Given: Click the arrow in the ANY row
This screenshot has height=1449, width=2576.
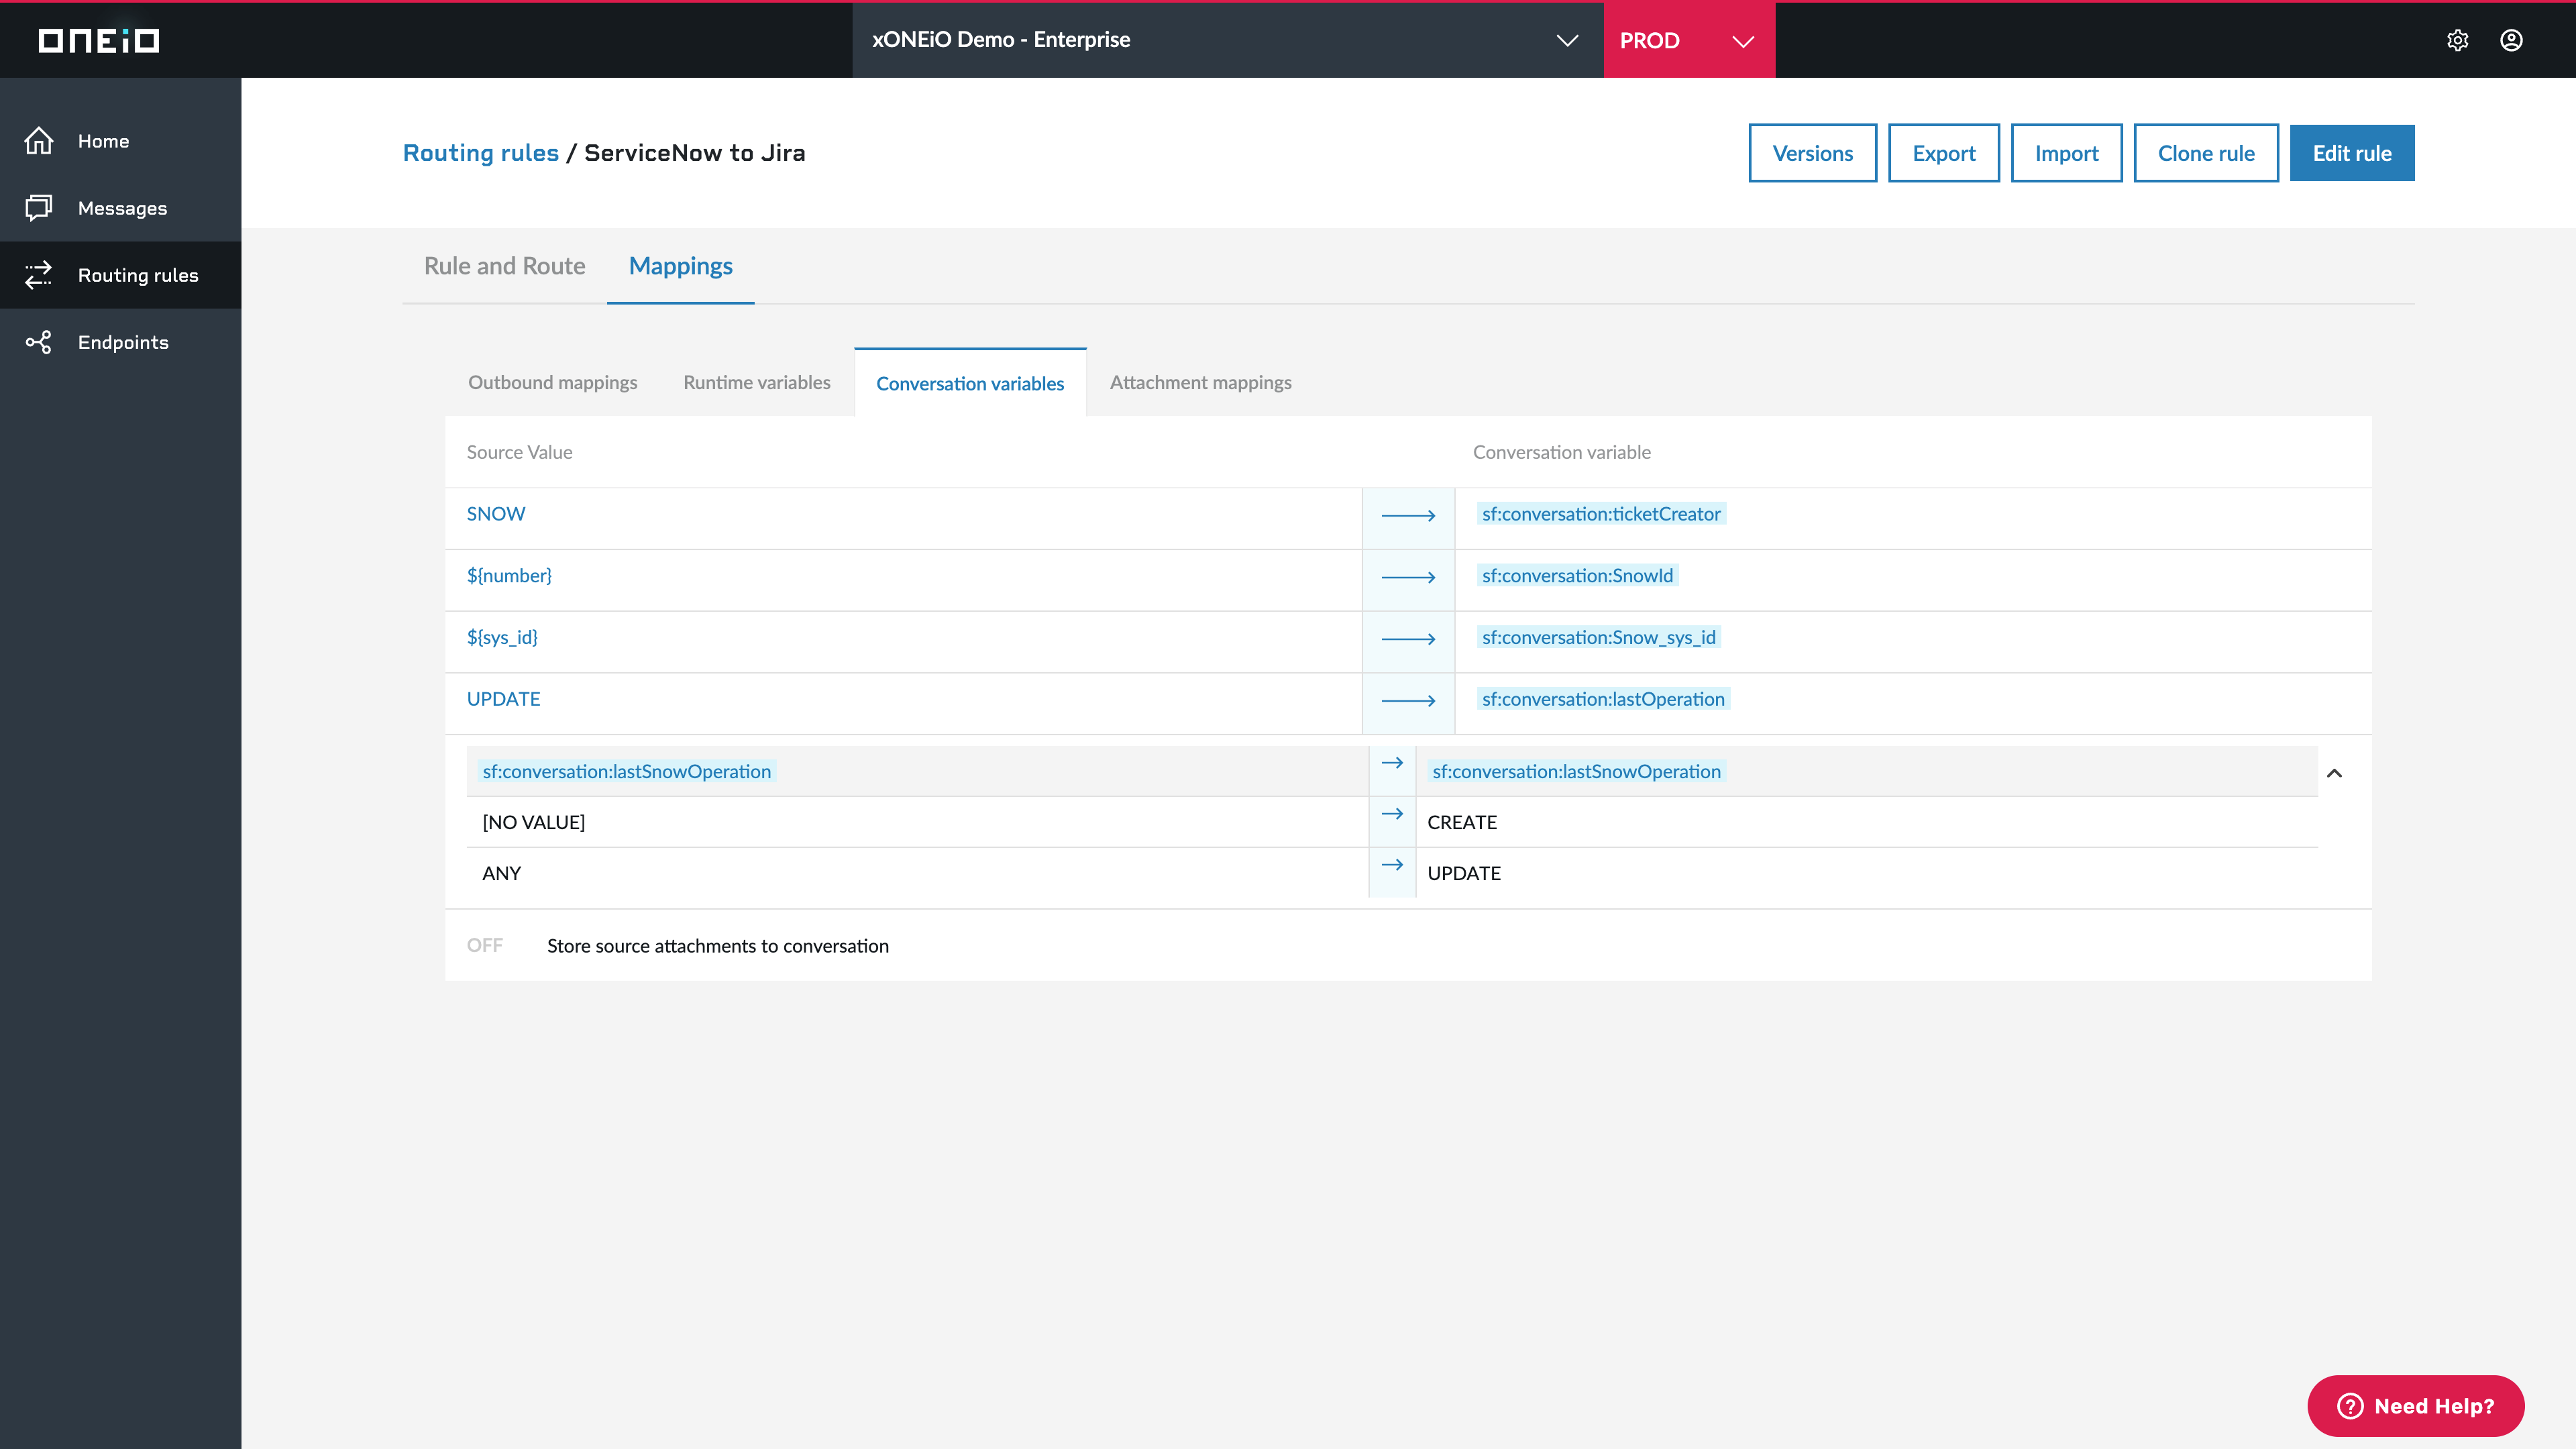Looking at the screenshot, I should tap(1392, 865).
